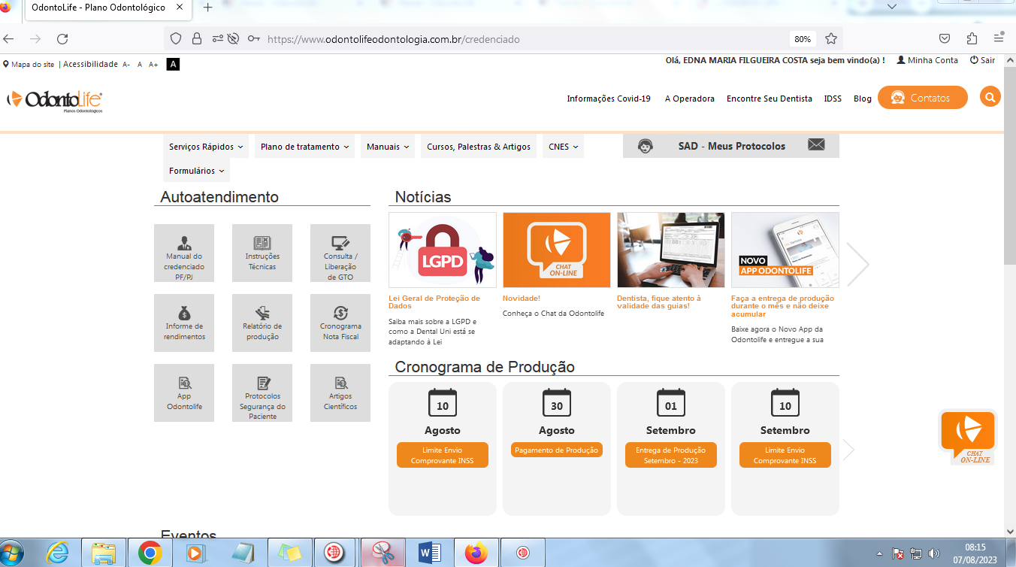Open Google Chrome from the taskbar

pos(150,553)
